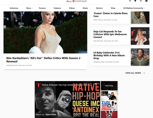Go to the Features section
Image resolution: width=153 pixels, height=118 pixels.
tap(57, 8)
